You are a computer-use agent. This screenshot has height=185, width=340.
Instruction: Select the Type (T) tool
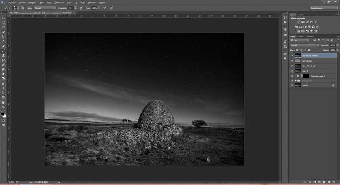coord(4,88)
